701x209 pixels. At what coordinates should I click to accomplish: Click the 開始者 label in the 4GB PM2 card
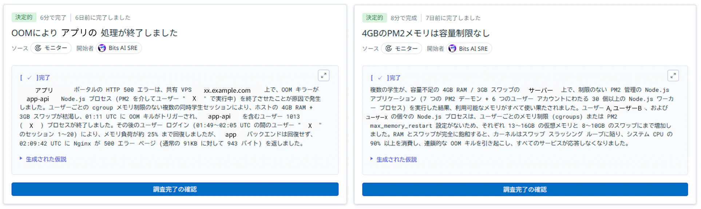435,49
